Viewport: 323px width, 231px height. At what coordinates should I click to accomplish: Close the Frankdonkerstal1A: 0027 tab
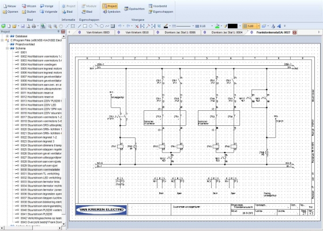pyautogui.click(x=295, y=32)
